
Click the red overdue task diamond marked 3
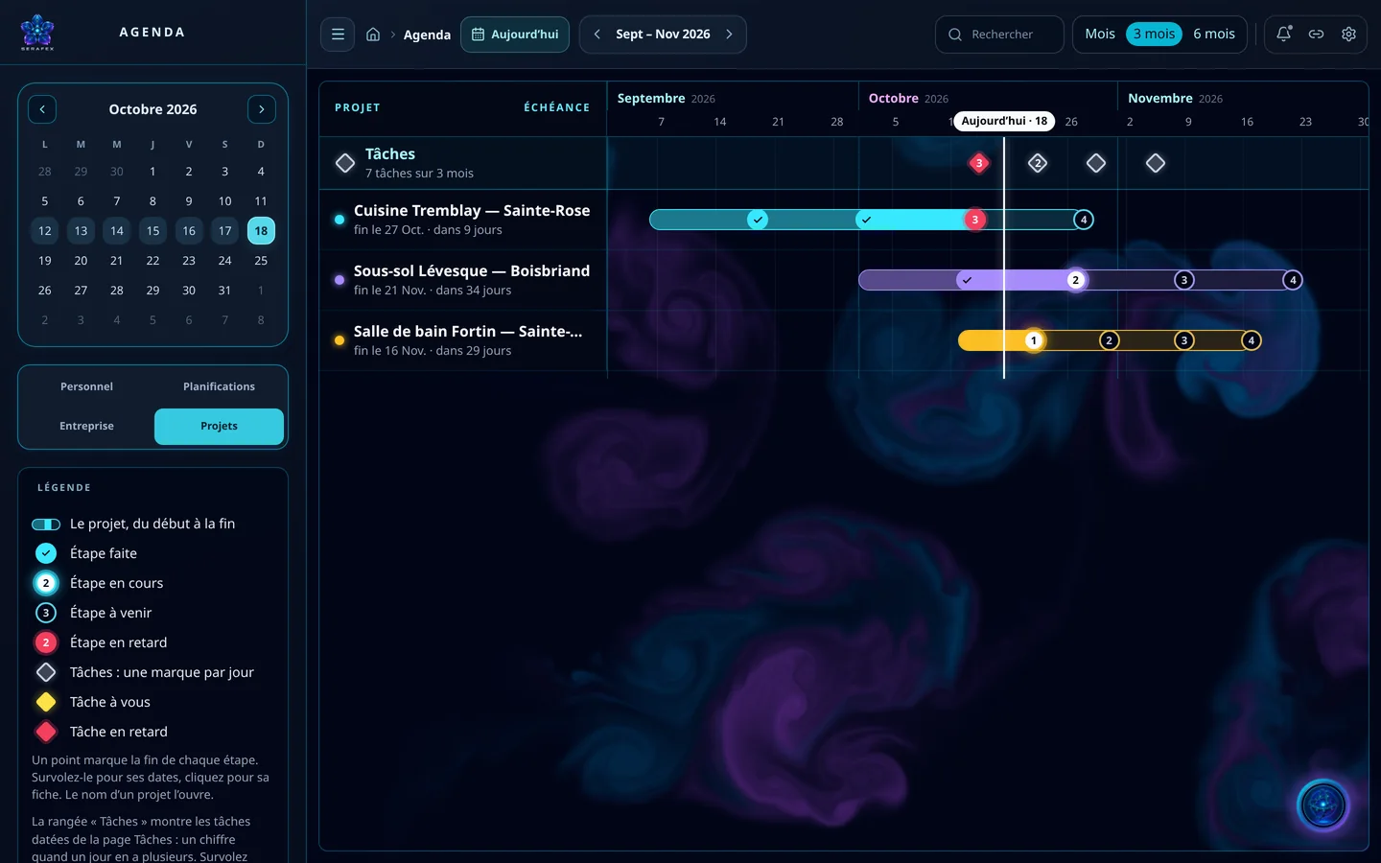pyautogui.click(x=978, y=163)
